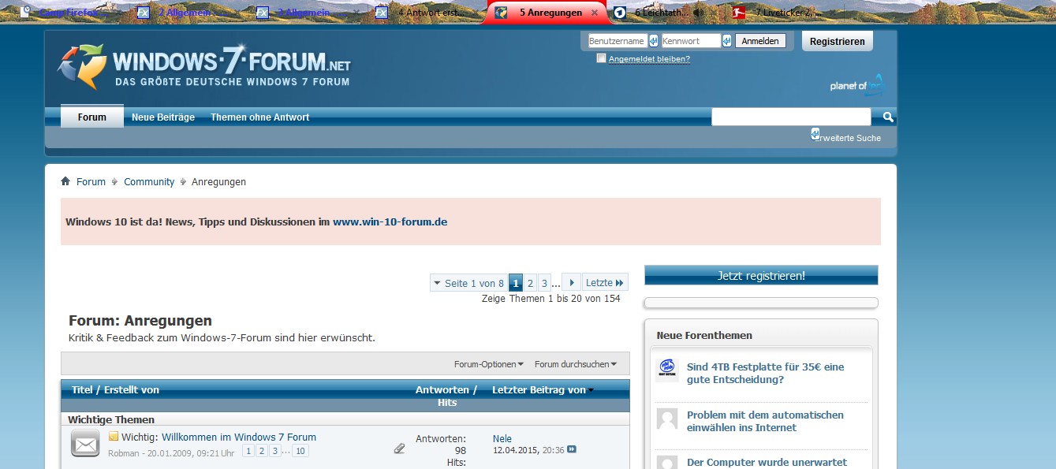Click the envelope thread status icon
This screenshot has width=1056, height=469.
85,444
